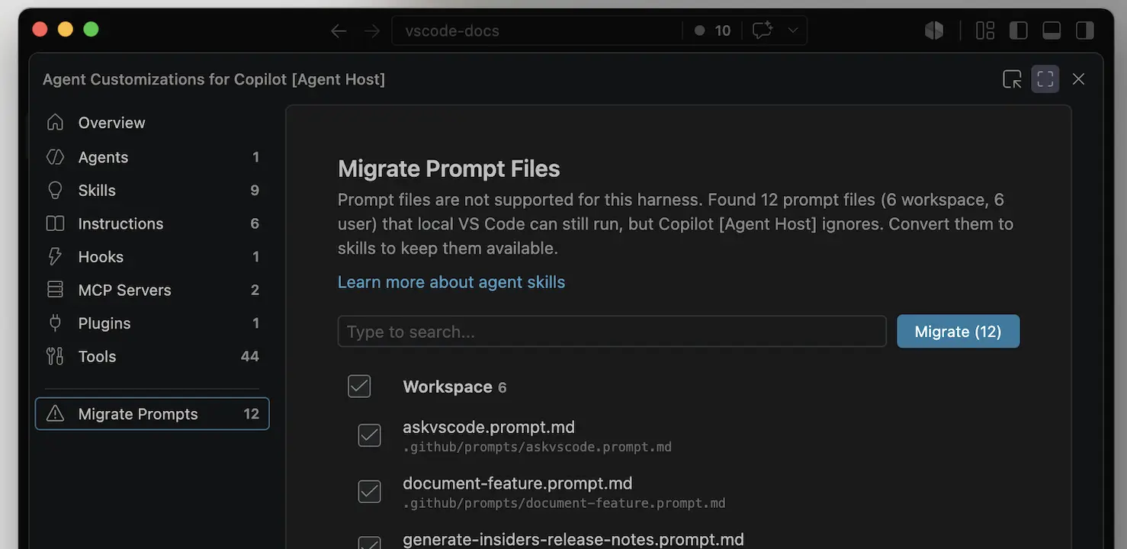Expand the chat dropdown chevron

point(793,30)
